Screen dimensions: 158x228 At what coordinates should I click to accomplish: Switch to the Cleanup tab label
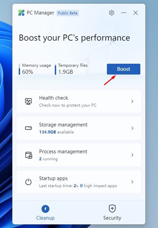[x=45, y=218]
